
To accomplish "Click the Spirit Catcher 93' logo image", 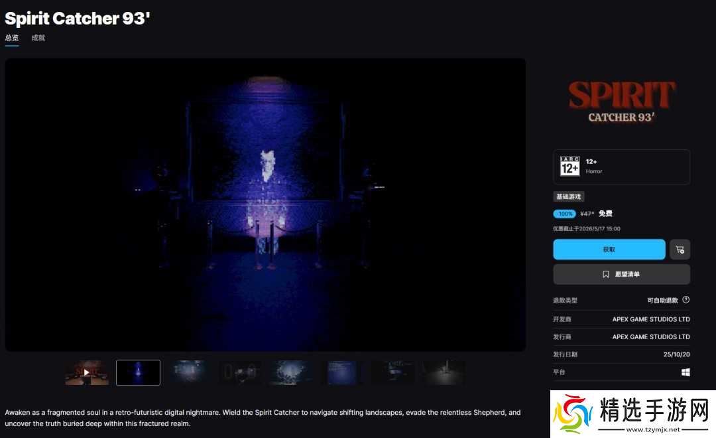I will tap(621, 102).
